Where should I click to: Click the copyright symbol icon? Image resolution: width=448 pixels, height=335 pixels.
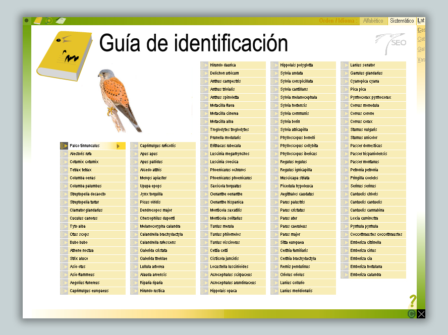pos(412,314)
